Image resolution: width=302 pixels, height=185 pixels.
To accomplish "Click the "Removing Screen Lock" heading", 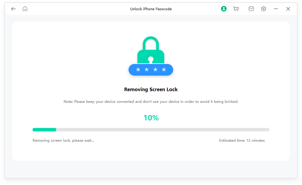I will point(151,90).
